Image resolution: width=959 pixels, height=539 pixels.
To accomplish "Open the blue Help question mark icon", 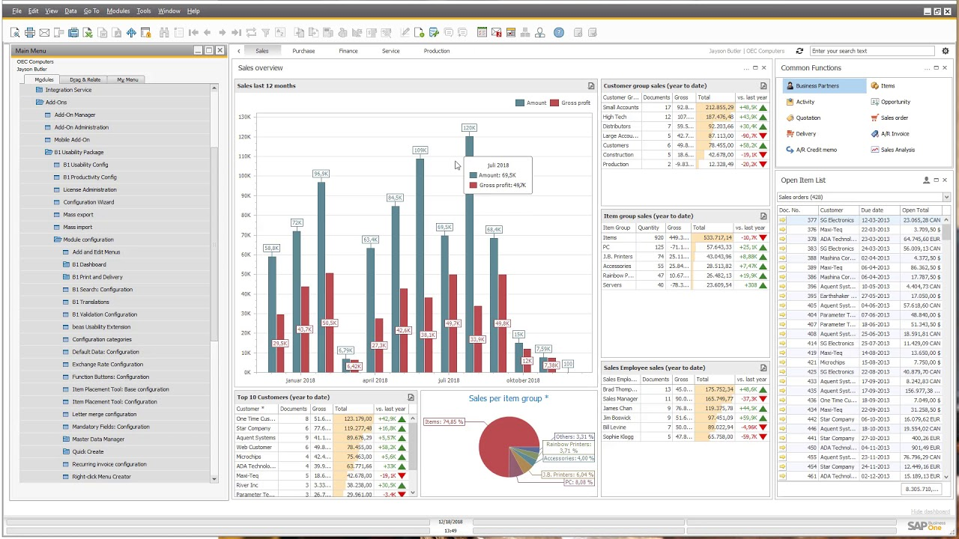I will (559, 32).
